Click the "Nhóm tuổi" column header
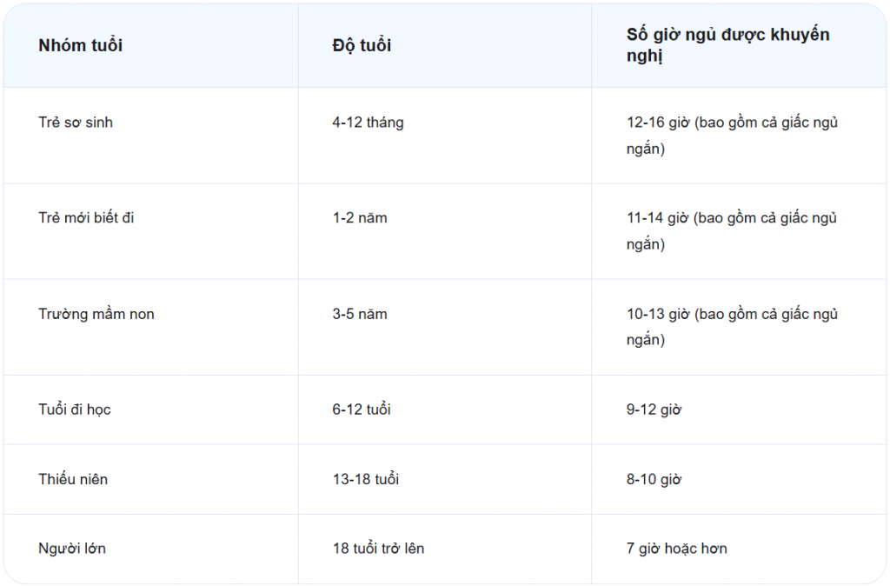Image resolution: width=890 pixels, height=586 pixels. 80,45
